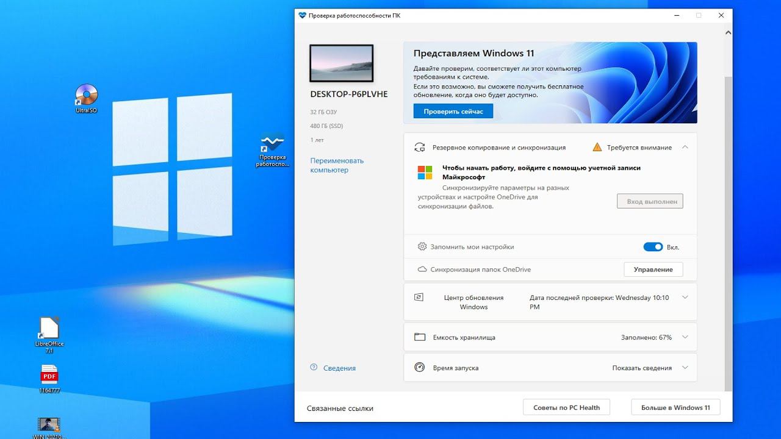This screenshot has height=439, width=781.
Task: Click the 480 ГБ (SSD) storage text
Action: (x=326, y=126)
